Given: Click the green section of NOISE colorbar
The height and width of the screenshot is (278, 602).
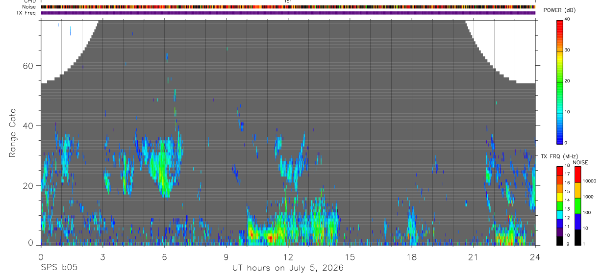Looking at the screenshot, I should tap(577, 205).
